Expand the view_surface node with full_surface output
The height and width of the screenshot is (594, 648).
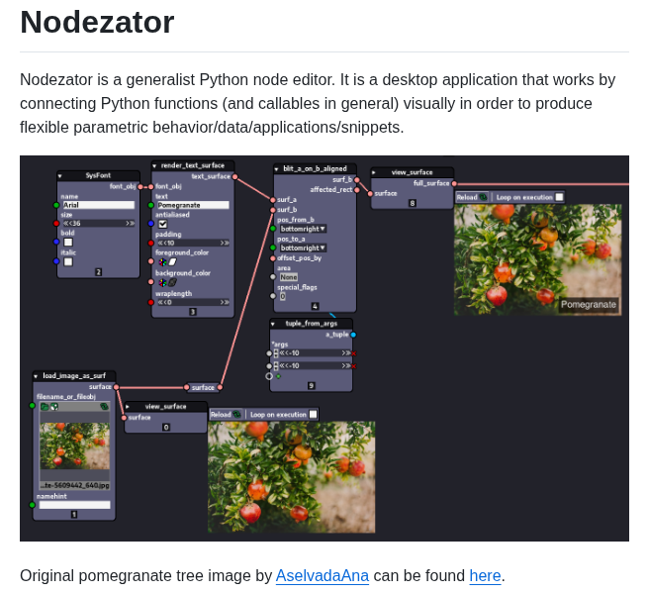click(x=374, y=173)
